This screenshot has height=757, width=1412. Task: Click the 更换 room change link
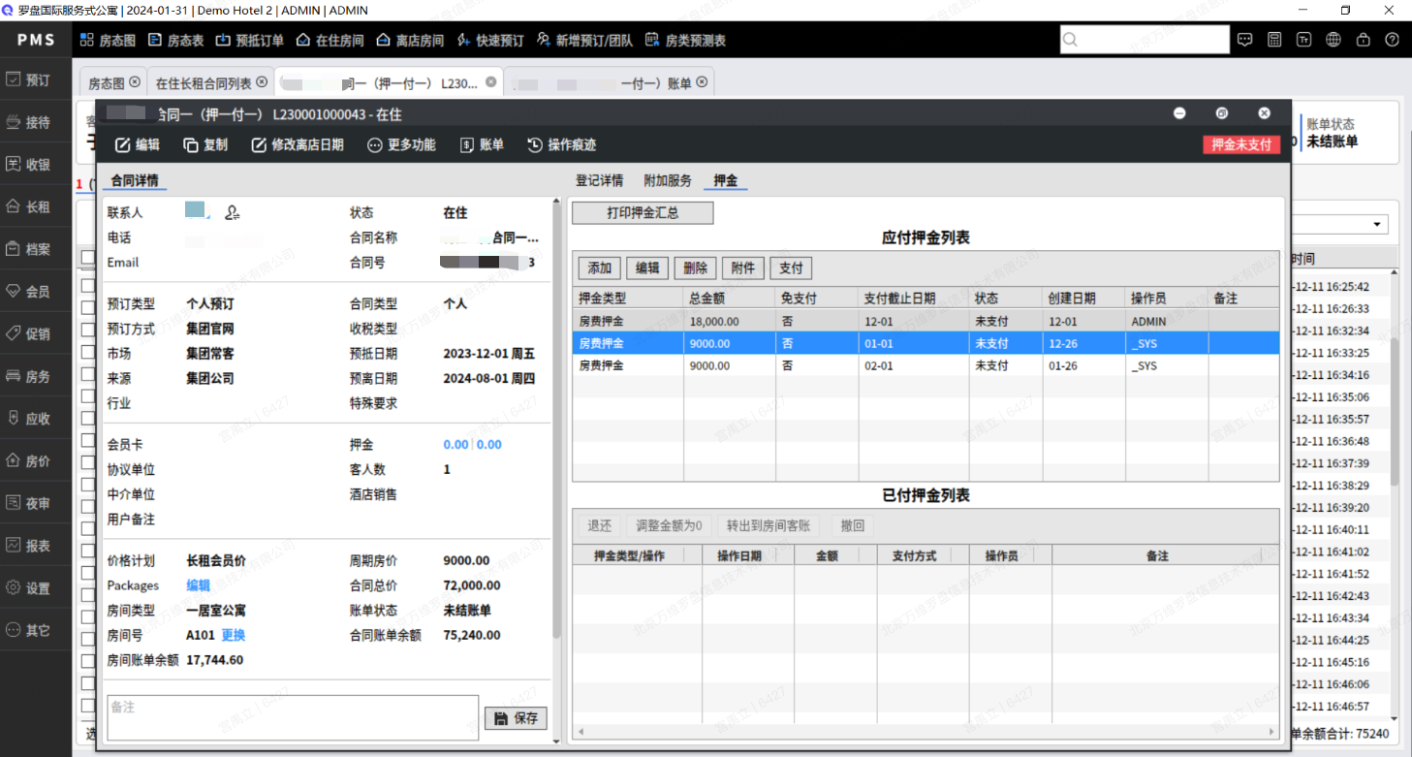234,635
